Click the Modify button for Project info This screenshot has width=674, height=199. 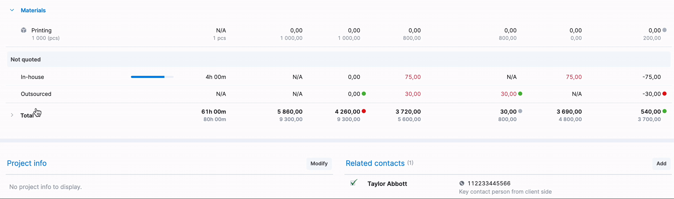(x=319, y=163)
